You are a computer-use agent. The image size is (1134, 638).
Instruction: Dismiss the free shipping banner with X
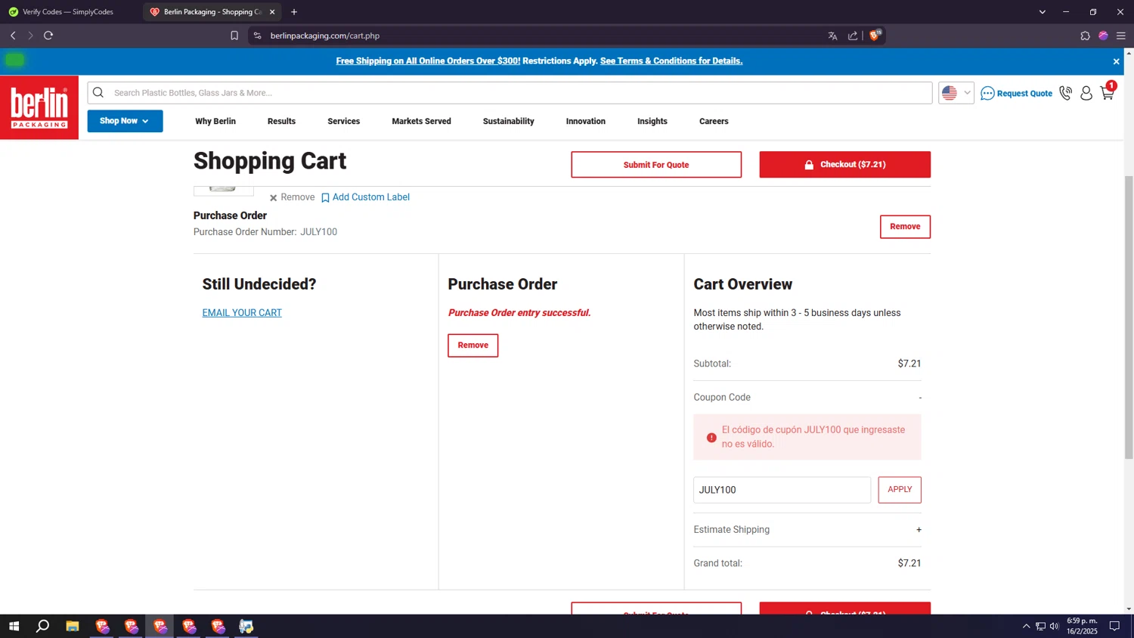tap(1116, 61)
